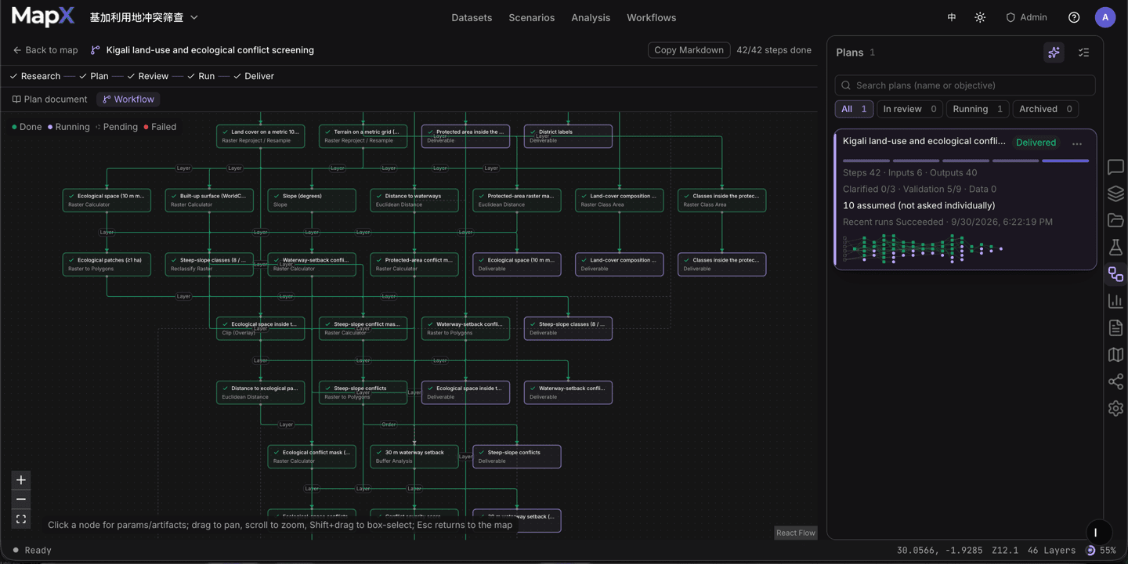This screenshot has height=564, width=1128.
Task: Click Copy Markdown button
Action: click(x=689, y=50)
